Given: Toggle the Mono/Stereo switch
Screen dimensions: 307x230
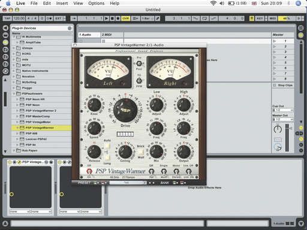Looking at the screenshot, I should tap(176, 171).
